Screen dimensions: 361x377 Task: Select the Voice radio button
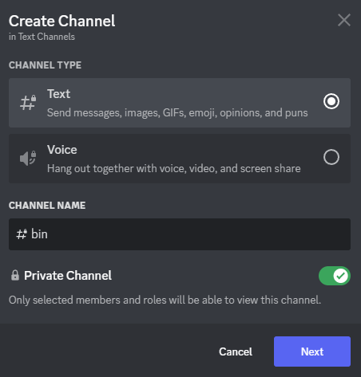(331, 157)
